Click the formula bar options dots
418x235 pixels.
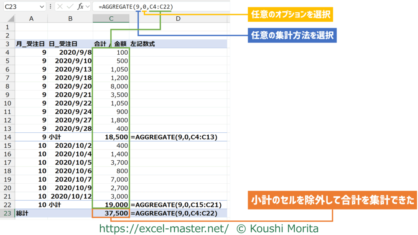[51, 7]
